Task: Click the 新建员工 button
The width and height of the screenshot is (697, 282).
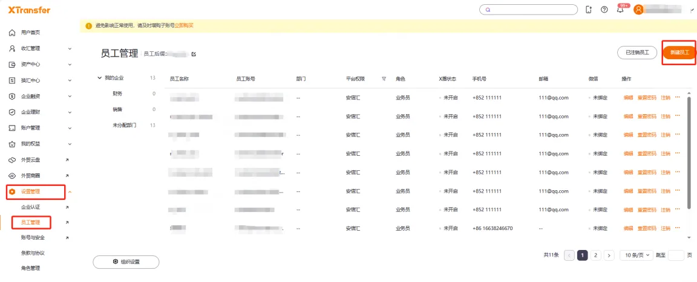Action: pyautogui.click(x=679, y=53)
